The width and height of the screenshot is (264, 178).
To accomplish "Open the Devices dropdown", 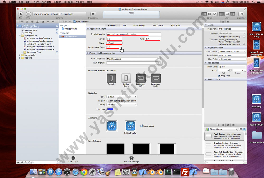I will 115,43.
